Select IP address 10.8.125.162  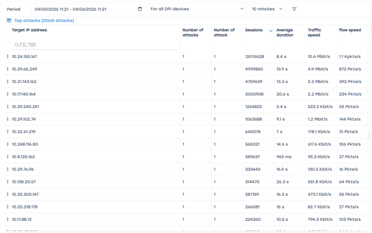point(23,157)
